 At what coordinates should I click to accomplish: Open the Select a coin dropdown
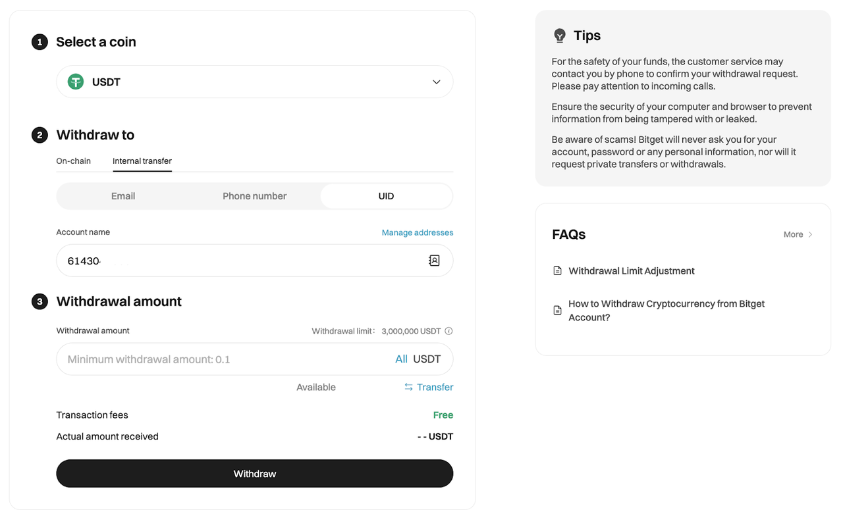(254, 82)
